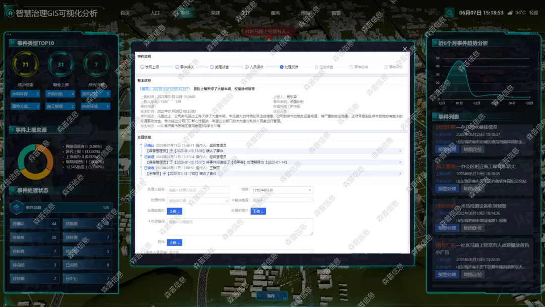Click 预警处理 on the 水质检测设备 event

click(x=447, y=228)
